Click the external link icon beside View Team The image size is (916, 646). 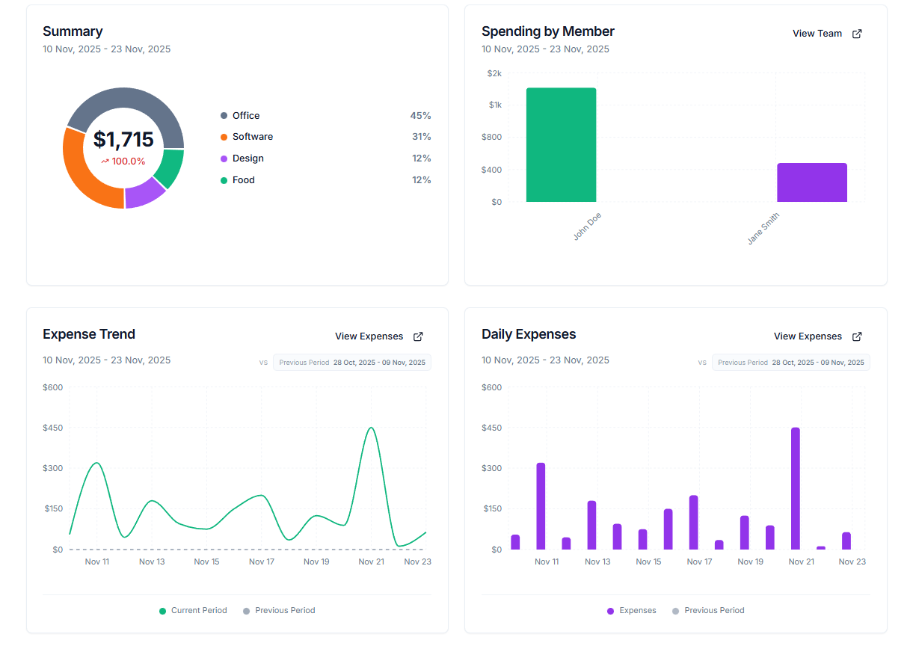tap(857, 33)
